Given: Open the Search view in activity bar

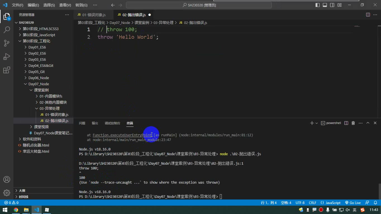Looking at the screenshot, I should 6,30.
